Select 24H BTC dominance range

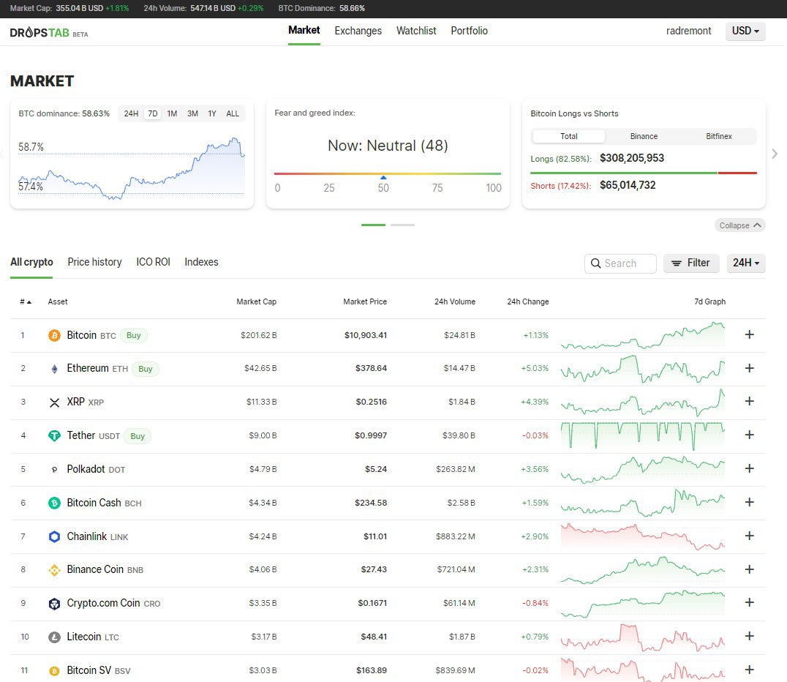[131, 113]
